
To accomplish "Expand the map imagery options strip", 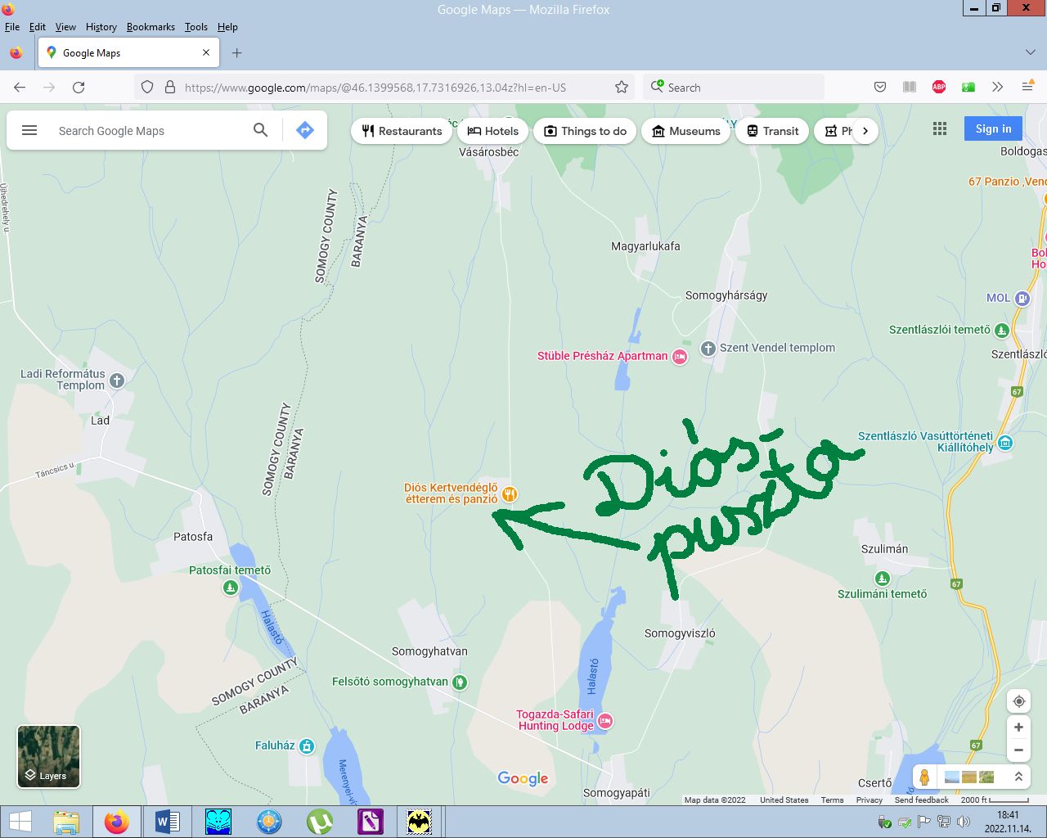I will click(x=1018, y=777).
